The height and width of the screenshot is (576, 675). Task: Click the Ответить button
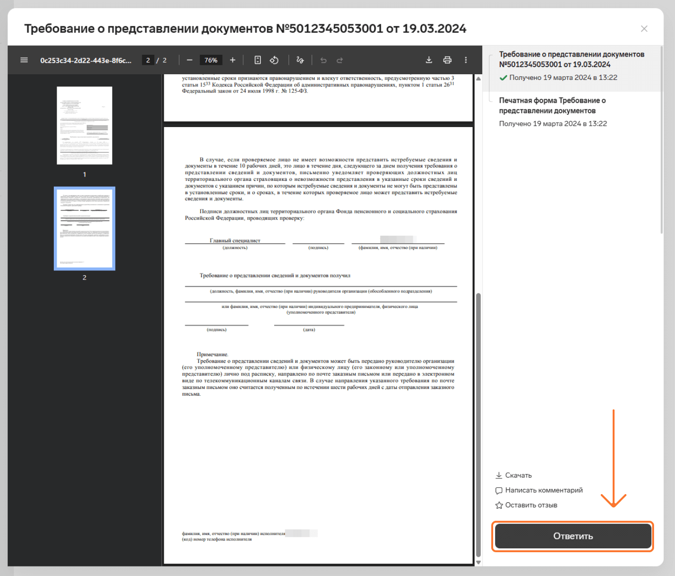point(573,536)
